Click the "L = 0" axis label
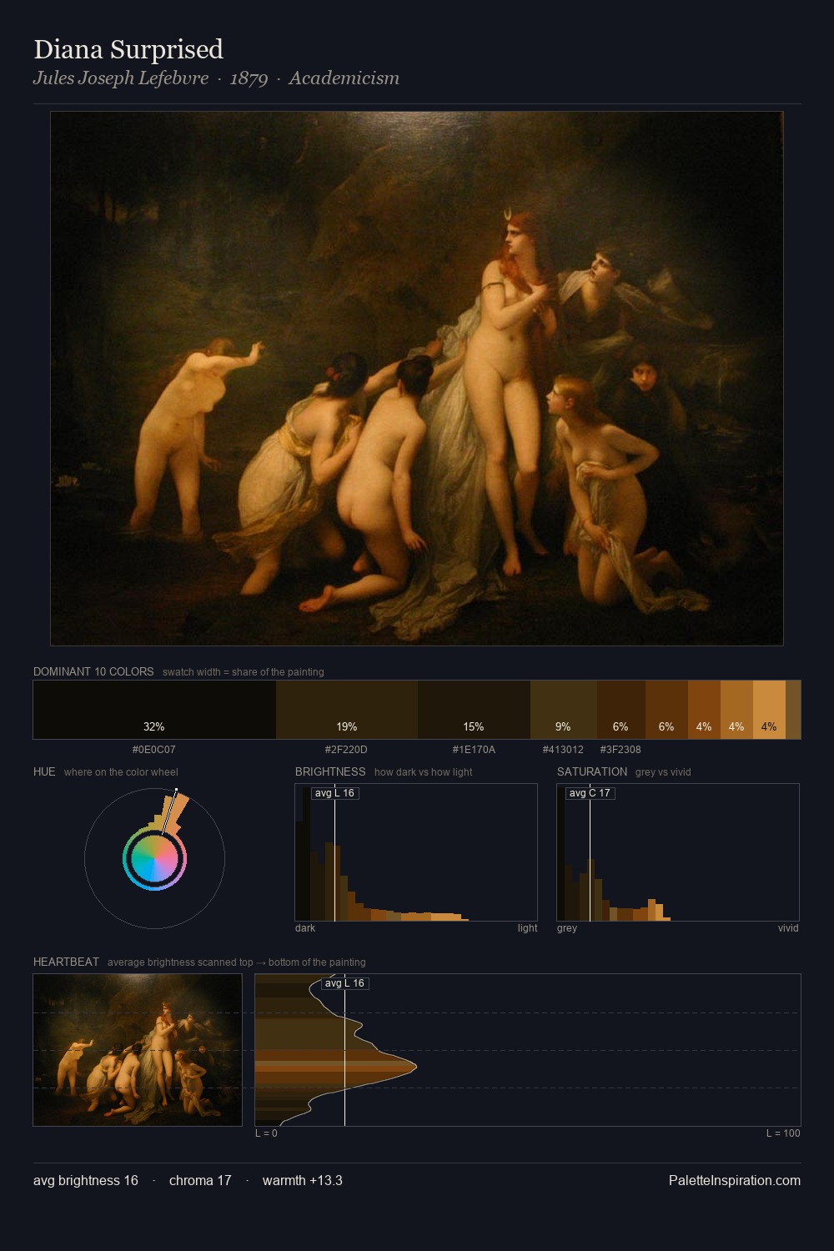The width and height of the screenshot is (834, 1251). pyautogui.click(x=266, y=1133)
